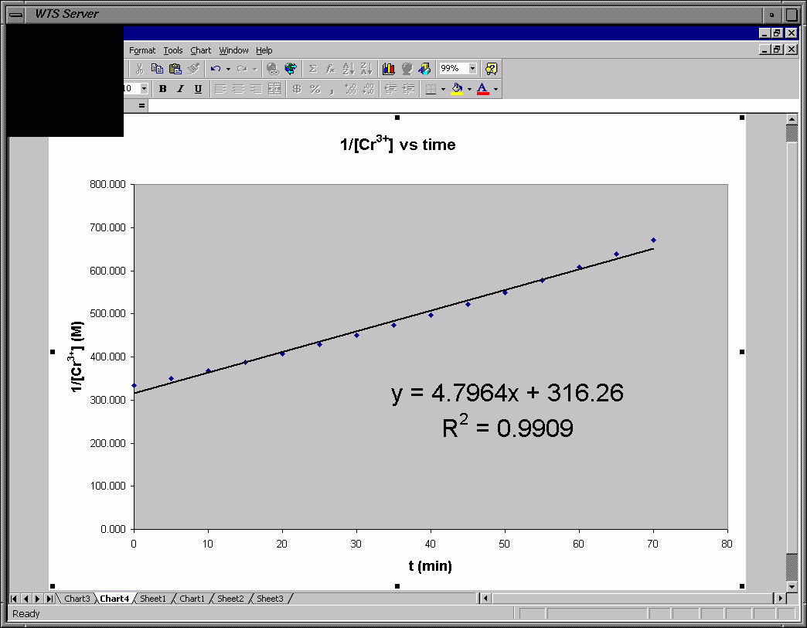Image resolution: width=807 pixels, height=628 pixels.
Task: Switch to the Sheet1 tab
Action: [x=152, y=599]
